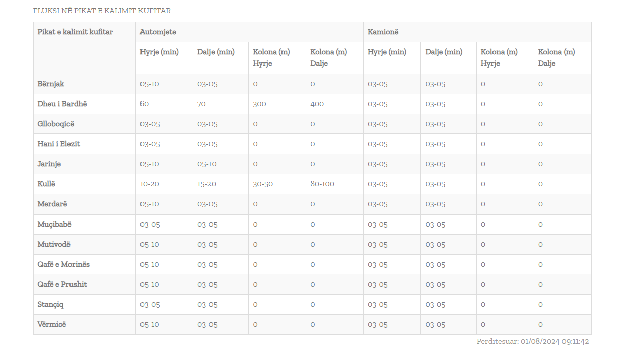Image resolution: width=634 pixels, height=351 pixels.
Task: Click the FLUKSI NË PIKAT E KALIMIT KUFITAR title
Action: click(x=102, y=11)
